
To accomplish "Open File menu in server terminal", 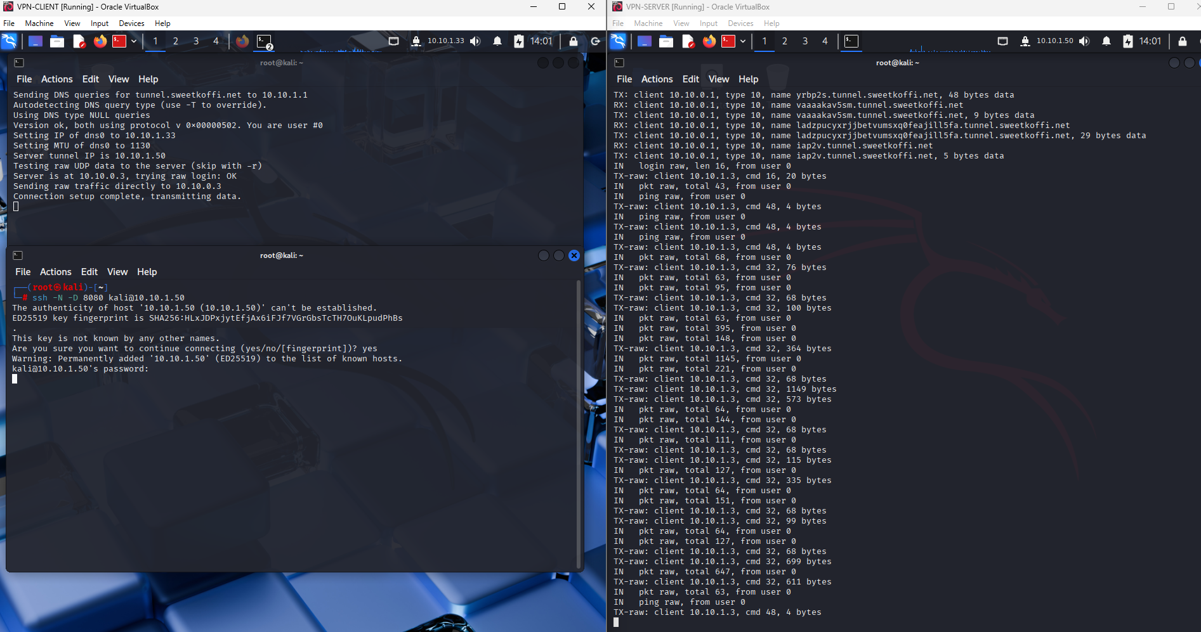I will tap(624, 79).
